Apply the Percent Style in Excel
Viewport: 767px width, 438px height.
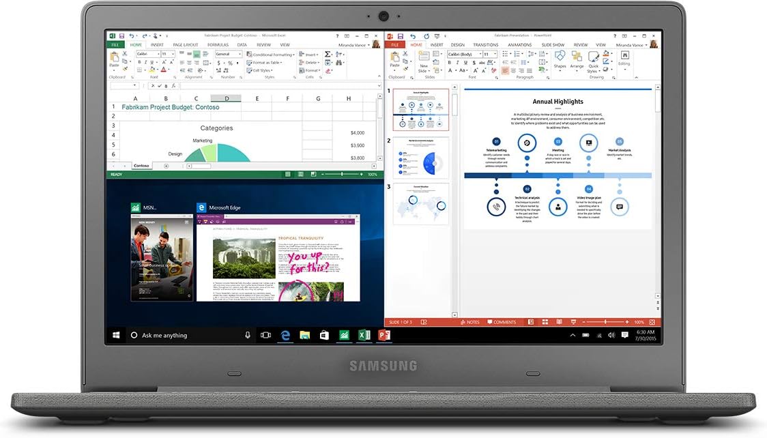tap(230, 63)
